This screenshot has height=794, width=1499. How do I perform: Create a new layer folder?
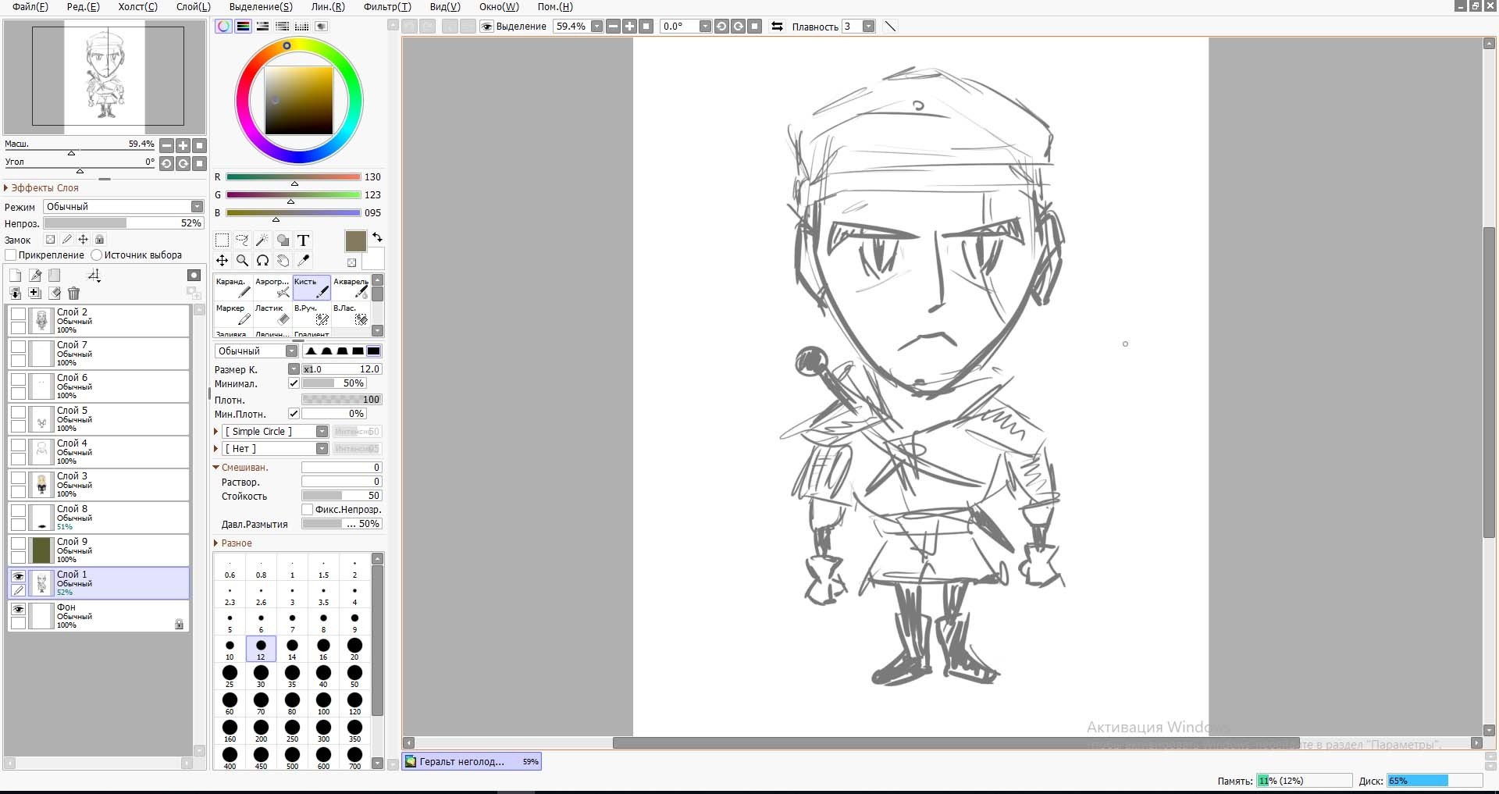55,276
